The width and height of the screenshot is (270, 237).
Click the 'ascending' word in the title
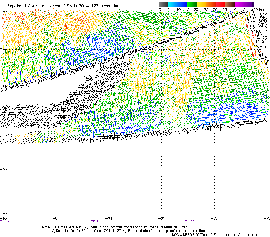click(x=110, y=6)
